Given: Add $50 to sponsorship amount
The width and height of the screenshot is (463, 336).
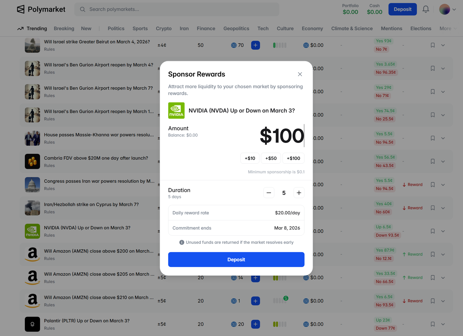Looking at the screenshot, I should 271,158.
